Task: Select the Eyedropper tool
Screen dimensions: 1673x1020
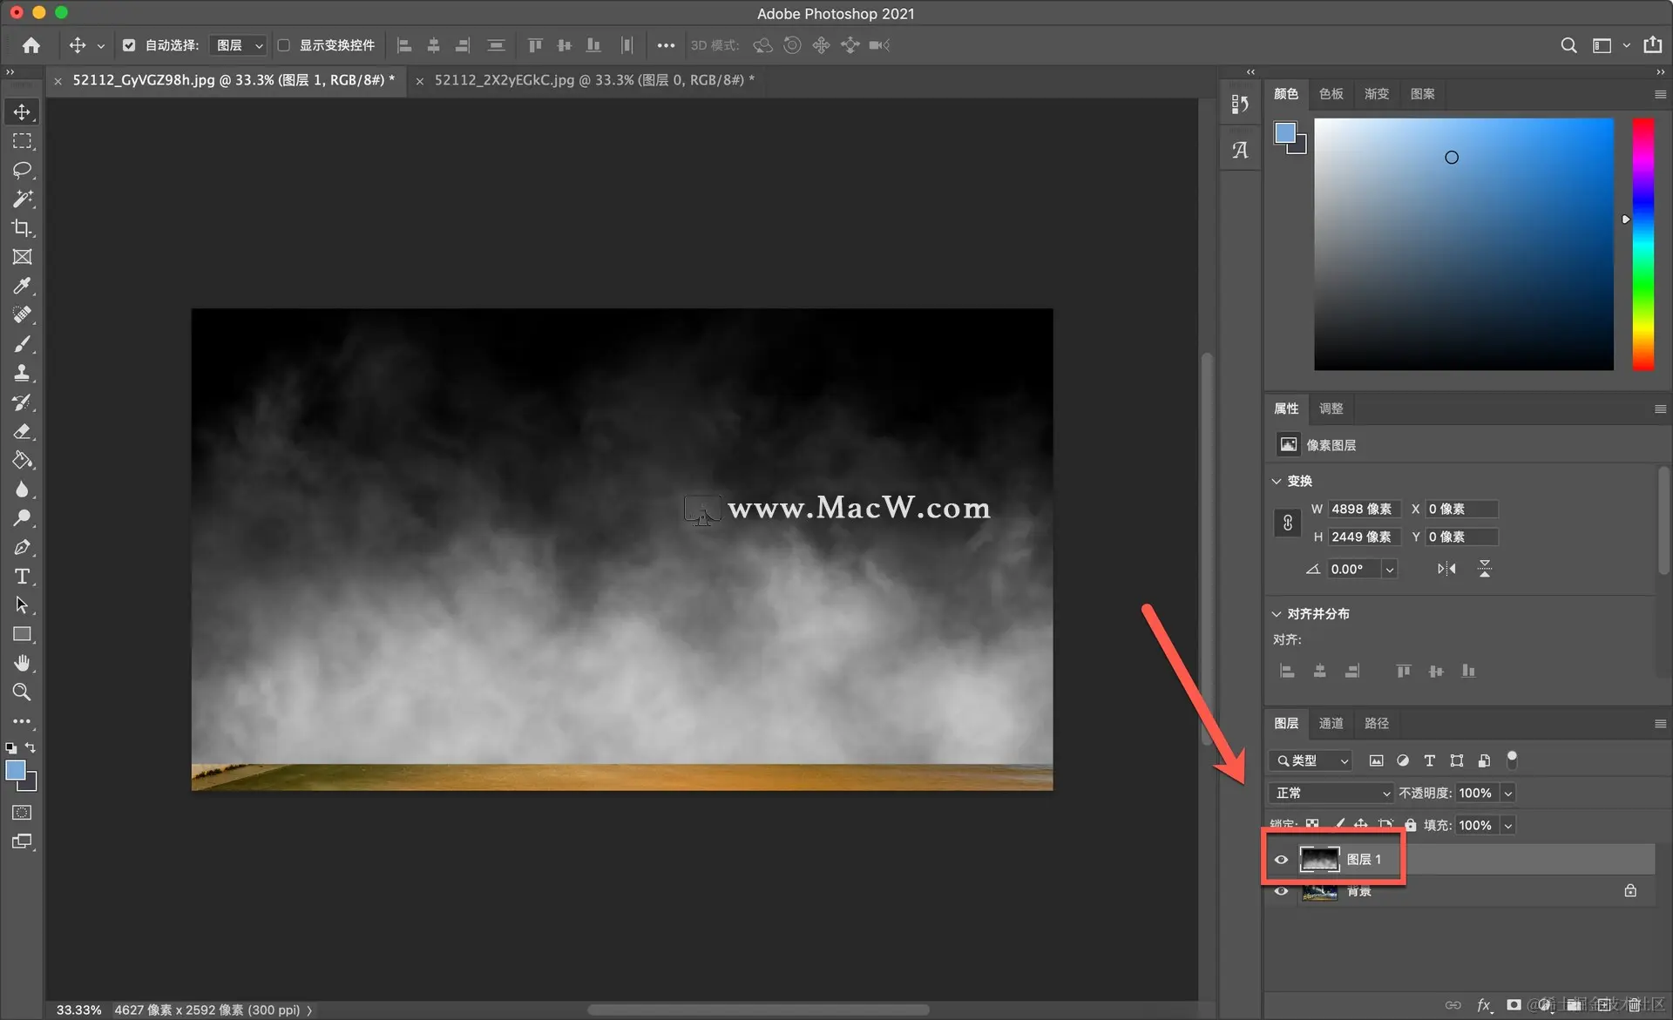Action: pos(22,286)
